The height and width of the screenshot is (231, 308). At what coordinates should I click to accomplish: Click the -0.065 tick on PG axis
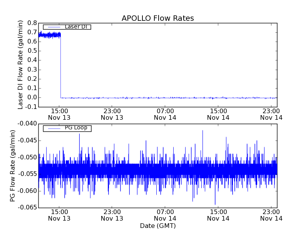point(28,208)
